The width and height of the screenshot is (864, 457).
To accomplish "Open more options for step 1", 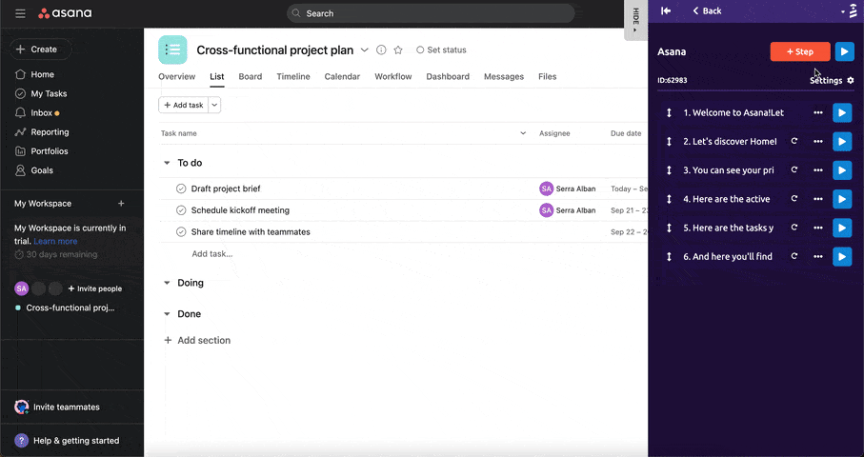I will [818, 113].
